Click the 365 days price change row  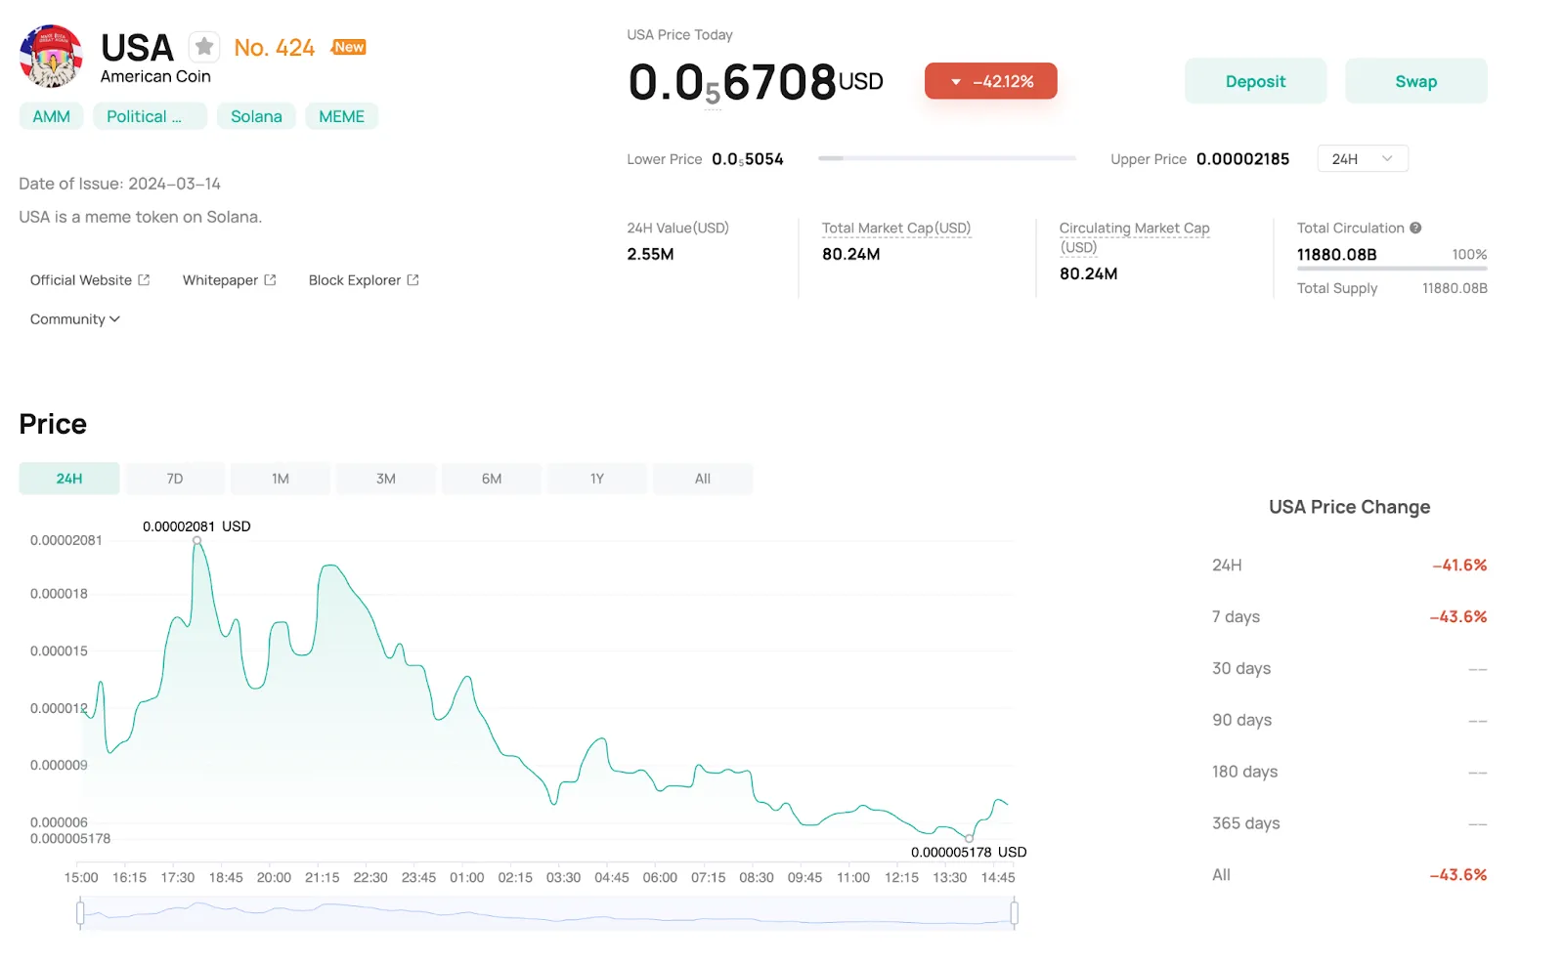click(1349, 823)
